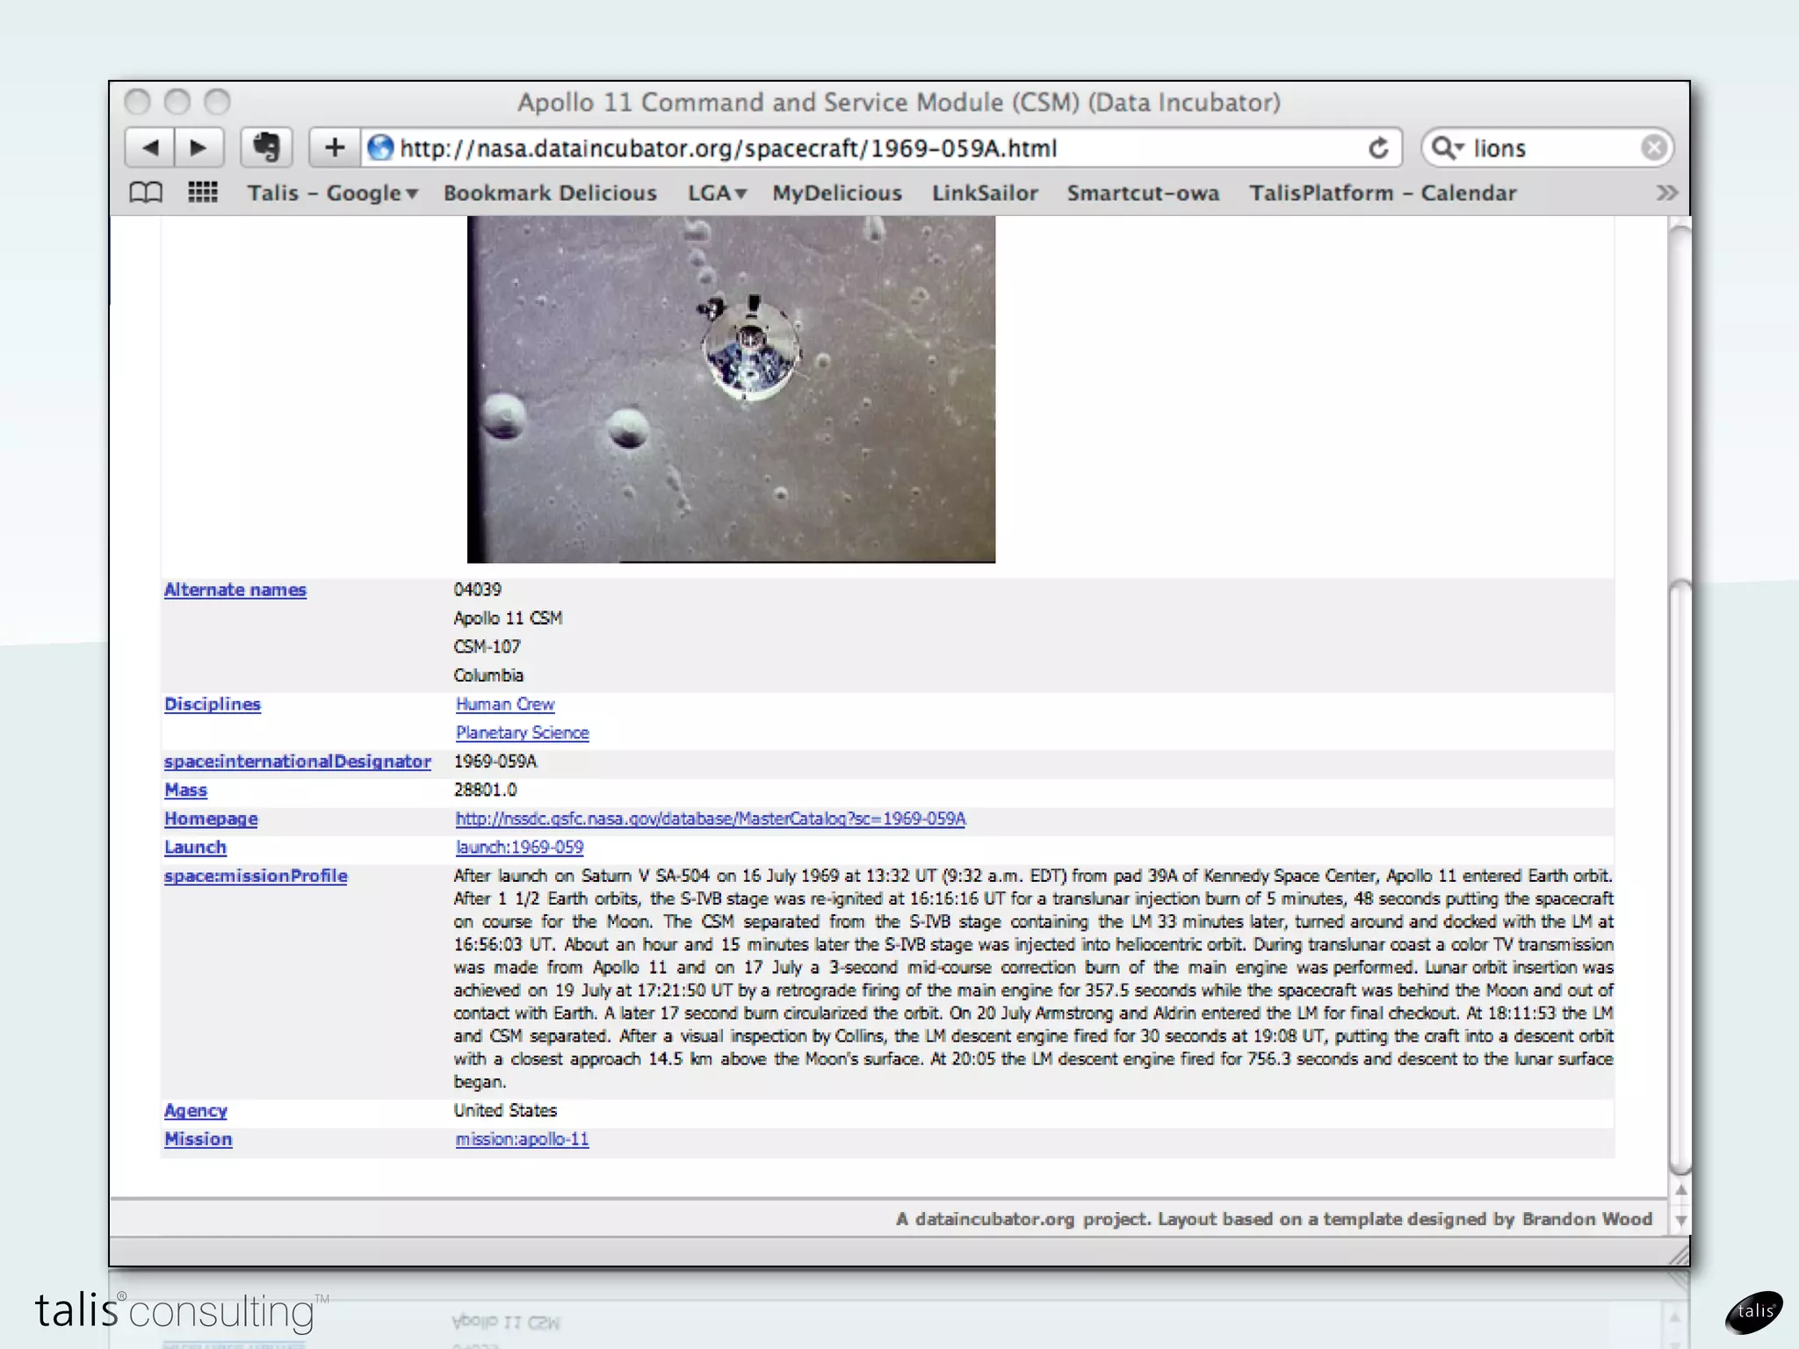Expand the Talis – Google bookmark folder
The width and height of the screenshot is (1799, 1349).
tap(332, 193)
